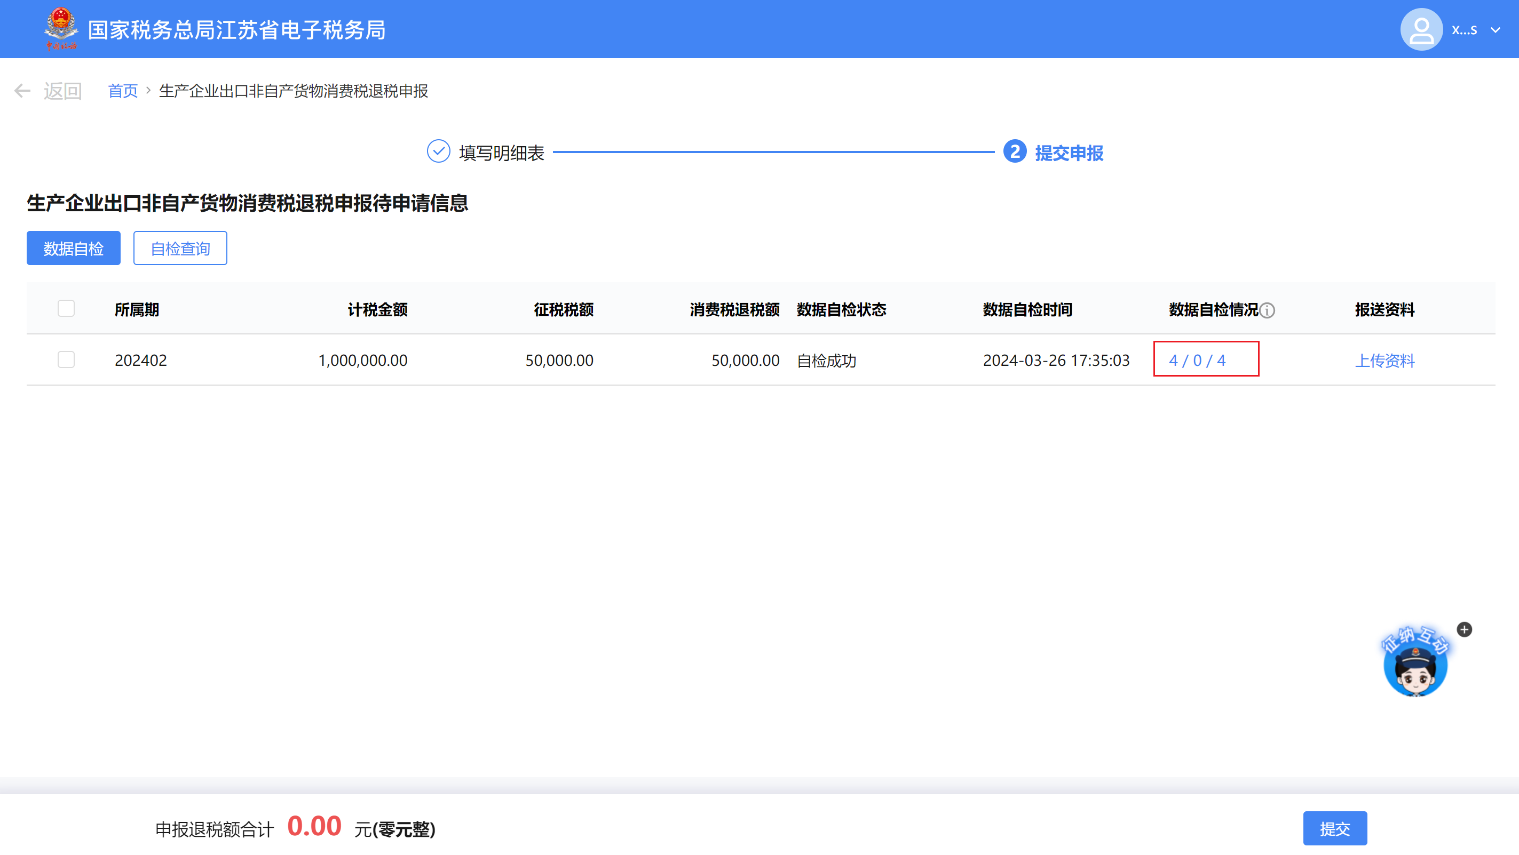The height and width of the screenshot is (855, 1519).
Task: Toggle the select-all header checkbox
Action: [x=66, y=308]
